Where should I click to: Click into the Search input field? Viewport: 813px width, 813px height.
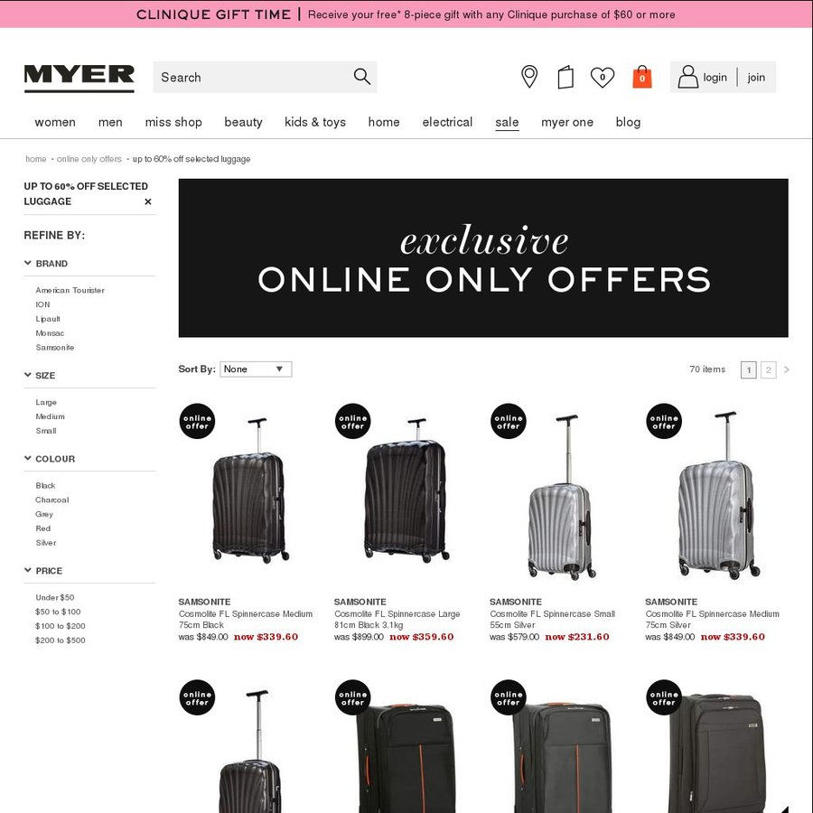click(253, 78)
